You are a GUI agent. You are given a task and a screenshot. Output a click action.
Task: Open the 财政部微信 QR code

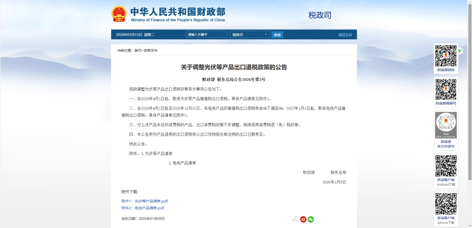[445, 56]
